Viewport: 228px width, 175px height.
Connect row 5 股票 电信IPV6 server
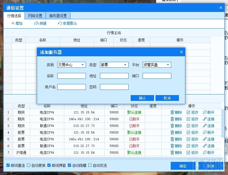[208, 139]
